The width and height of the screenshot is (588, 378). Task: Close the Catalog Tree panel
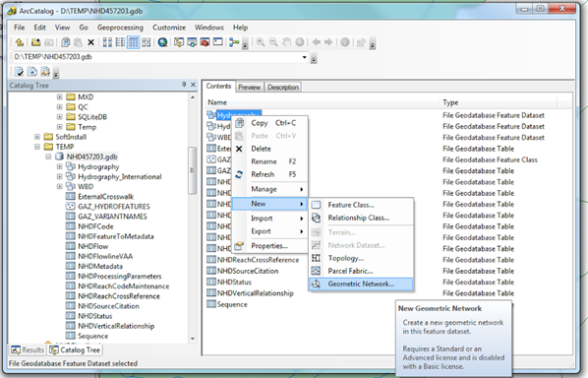tap(193, 85)
